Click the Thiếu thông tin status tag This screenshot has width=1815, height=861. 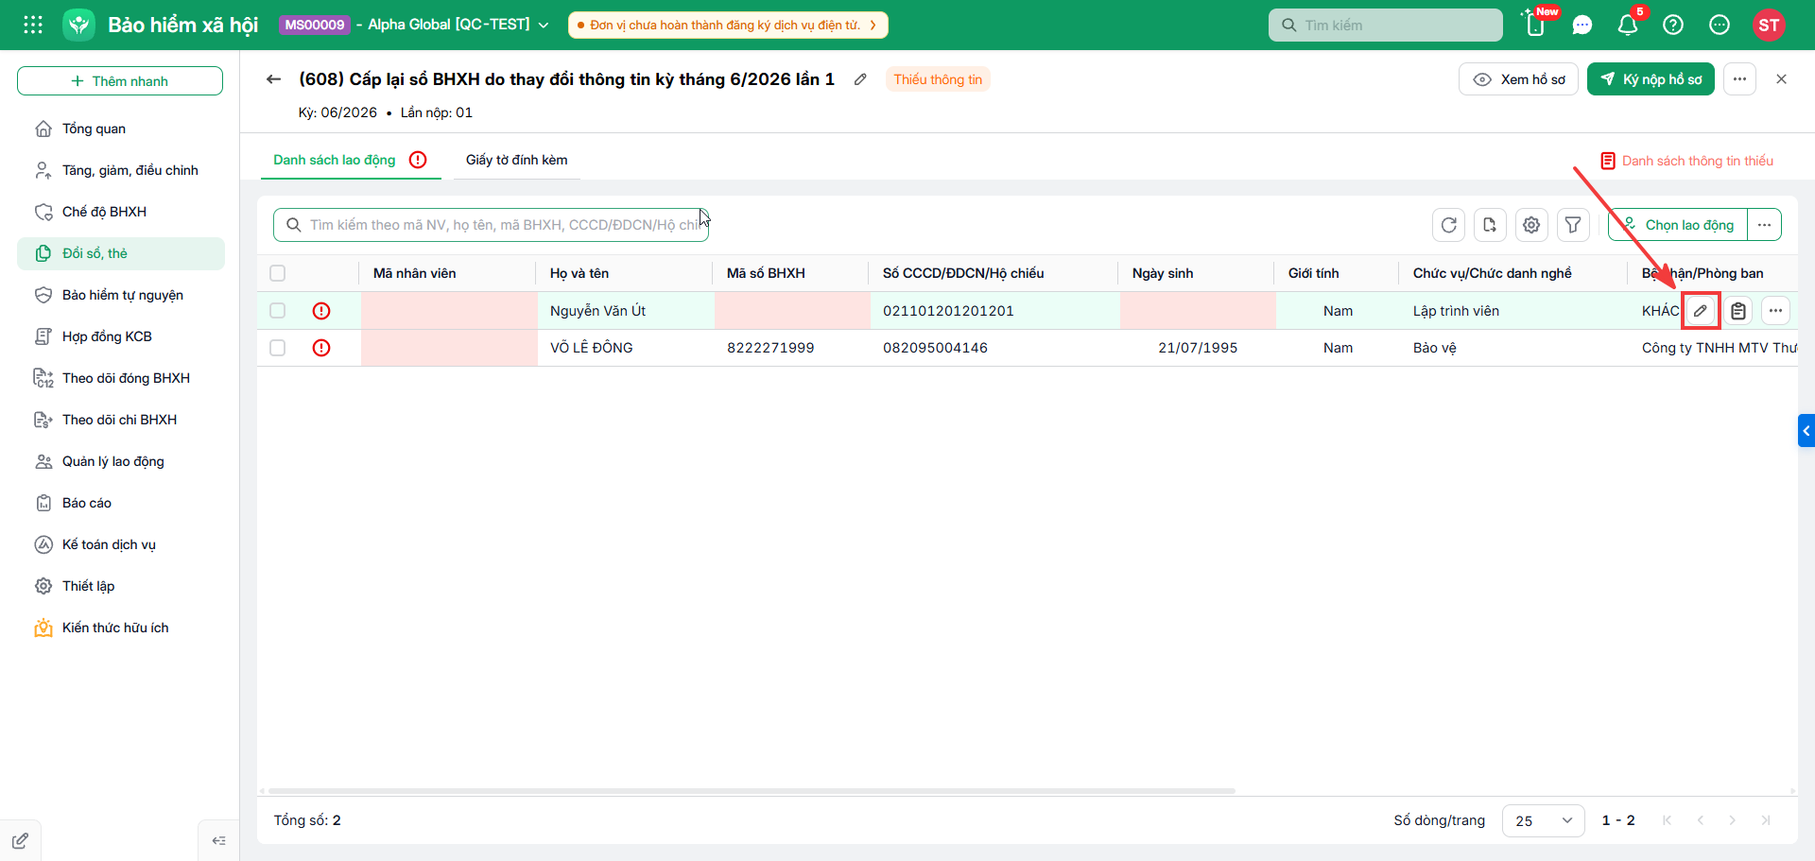point(938,79)
